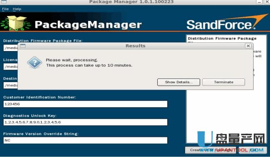Focus the Customer Identification Number field

tap(86, 104)
